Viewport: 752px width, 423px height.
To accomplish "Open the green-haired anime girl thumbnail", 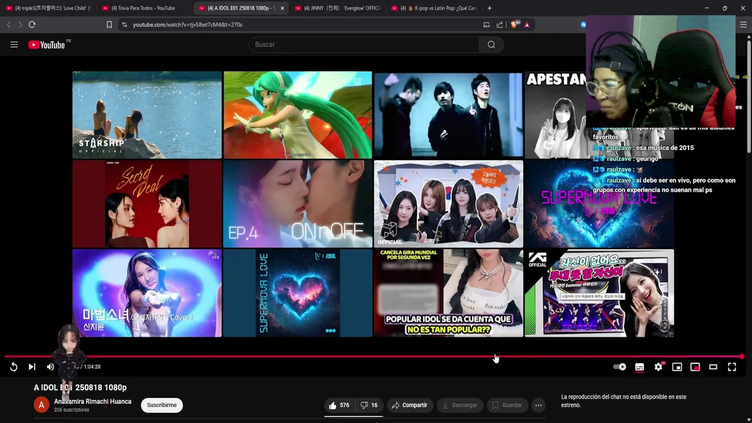I will point(298,115).
